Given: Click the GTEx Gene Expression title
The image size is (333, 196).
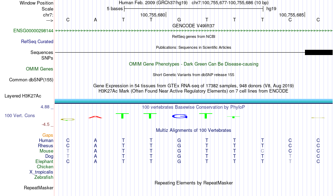Looking at the screenshot, I should click(x=193, y=86).
